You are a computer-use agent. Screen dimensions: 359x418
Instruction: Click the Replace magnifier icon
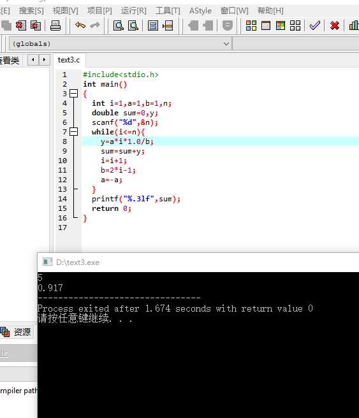tap(133, 26)
